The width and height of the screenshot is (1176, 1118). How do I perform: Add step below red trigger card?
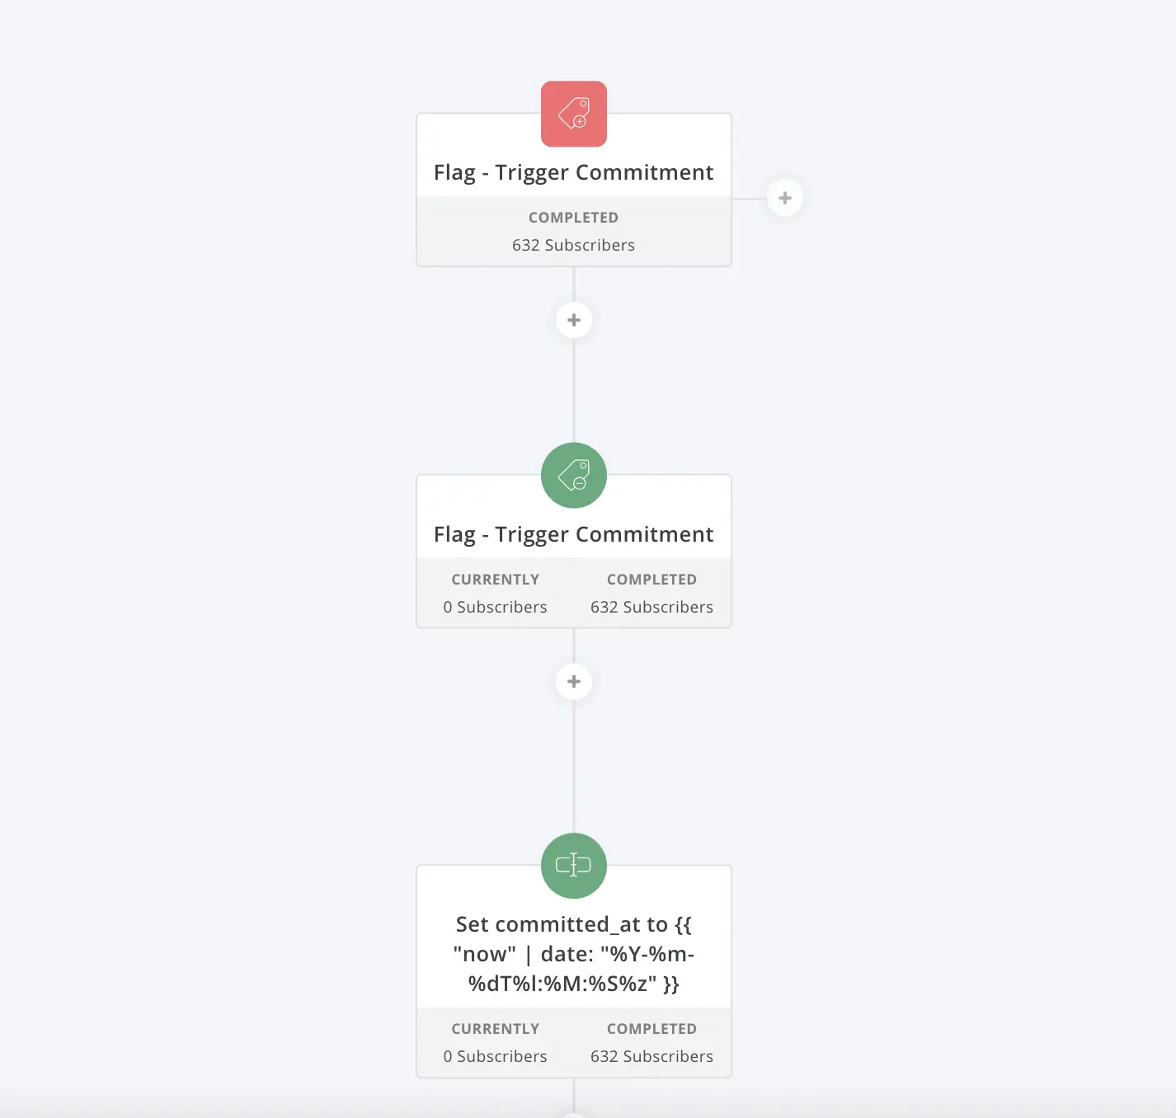point(574,320)
